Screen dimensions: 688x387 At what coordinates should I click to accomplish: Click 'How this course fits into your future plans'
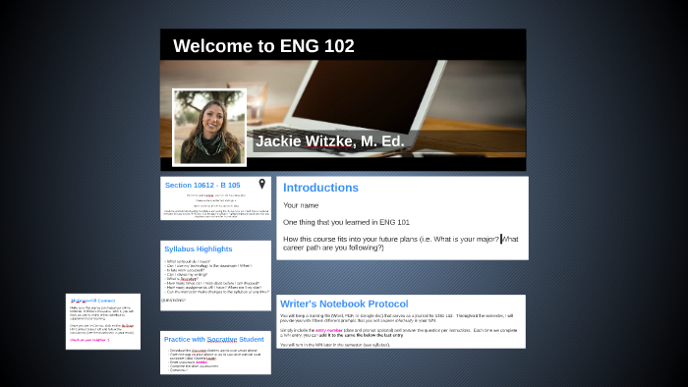click(x=350, y=239)
